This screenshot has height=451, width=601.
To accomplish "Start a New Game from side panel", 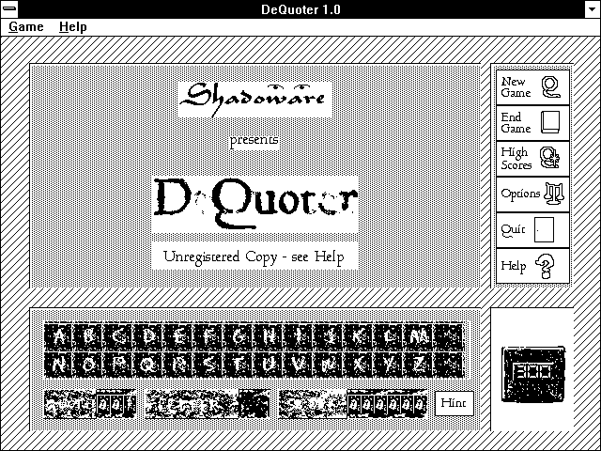I will click(532, 87).
